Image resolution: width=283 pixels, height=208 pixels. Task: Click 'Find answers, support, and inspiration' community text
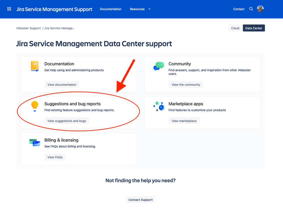[x=210, y=72]
